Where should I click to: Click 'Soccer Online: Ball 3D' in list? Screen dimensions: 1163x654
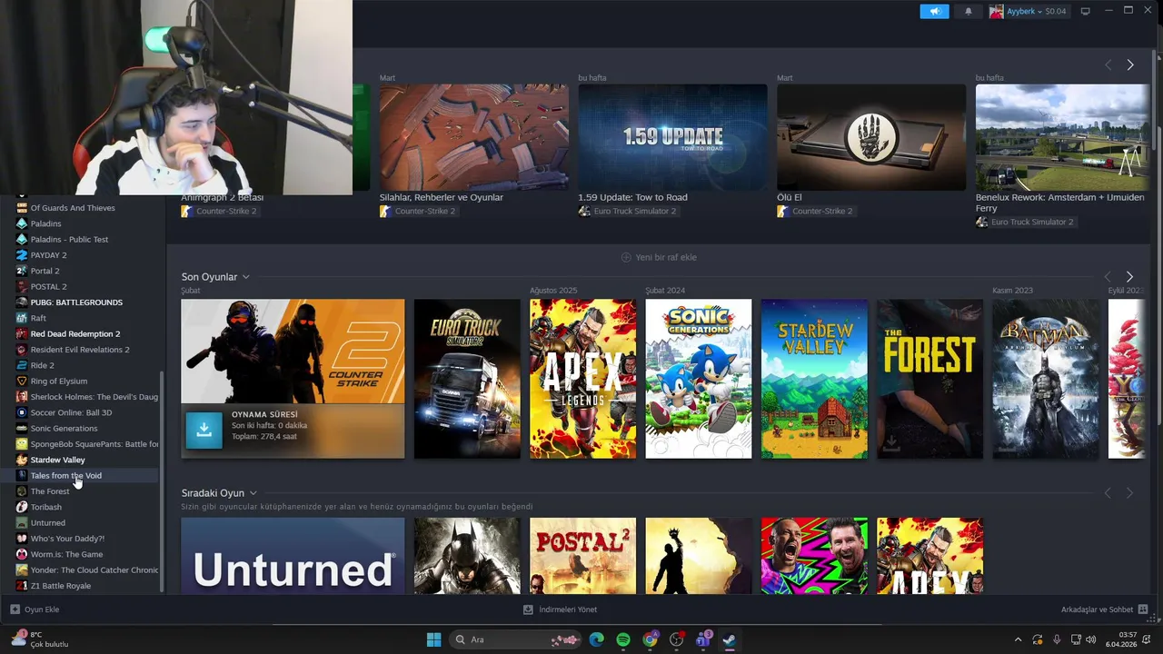tap(72, 412)
